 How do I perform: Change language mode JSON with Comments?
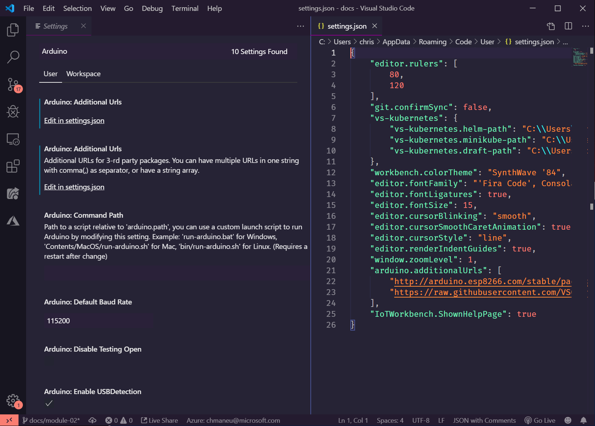pyautogui.click(x=484, y=420)
